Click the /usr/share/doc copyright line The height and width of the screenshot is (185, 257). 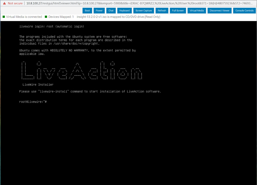pos(59,43)
